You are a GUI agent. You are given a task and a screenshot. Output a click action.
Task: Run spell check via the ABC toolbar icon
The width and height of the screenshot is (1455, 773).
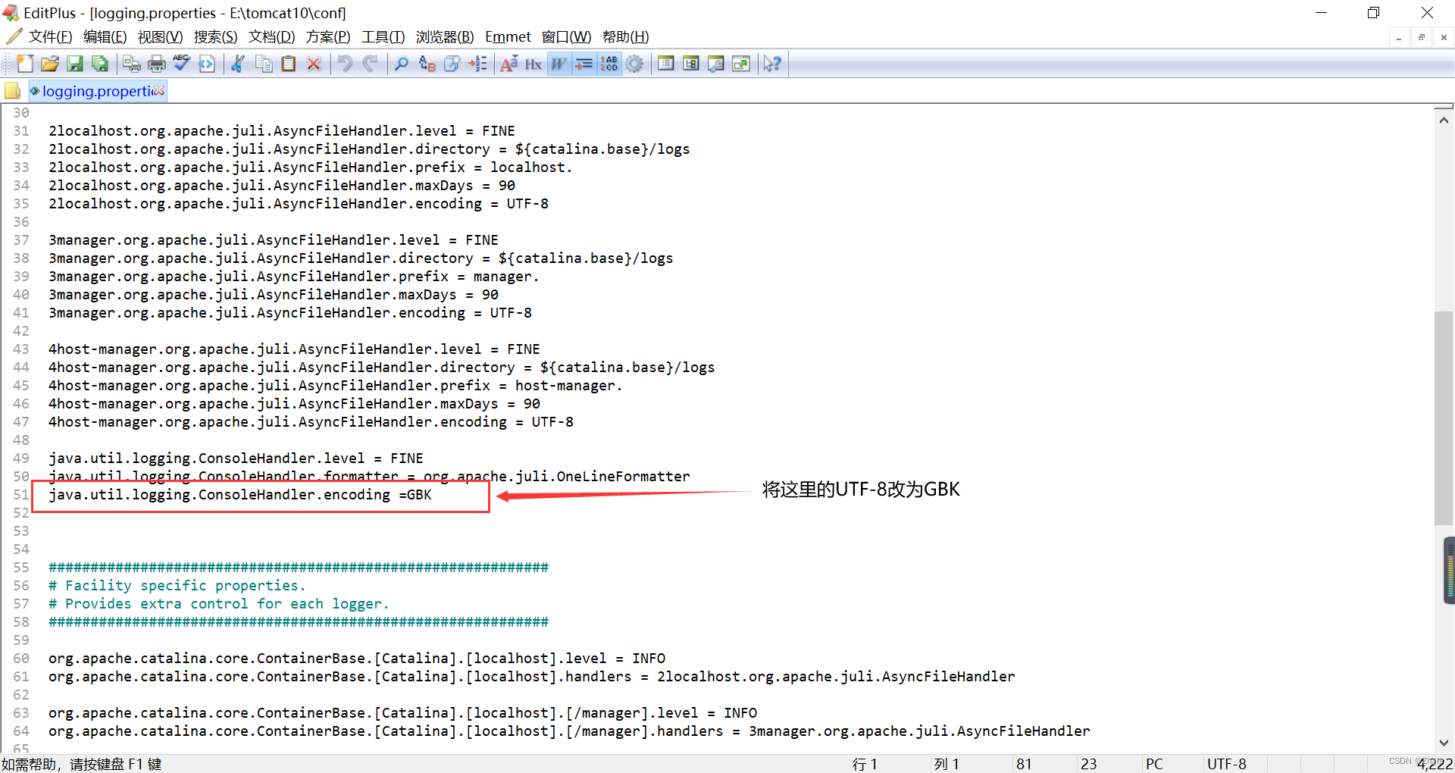point(180,64)
